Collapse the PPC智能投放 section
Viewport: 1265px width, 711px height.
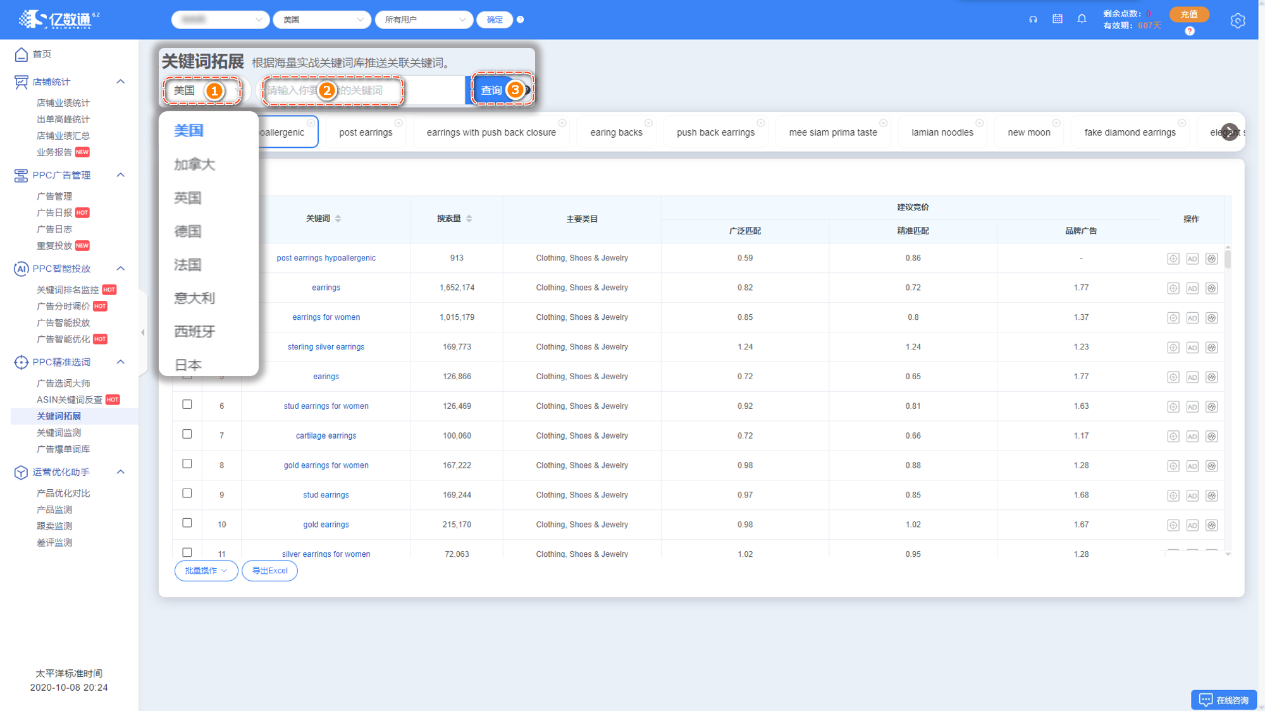pos(121,269)
